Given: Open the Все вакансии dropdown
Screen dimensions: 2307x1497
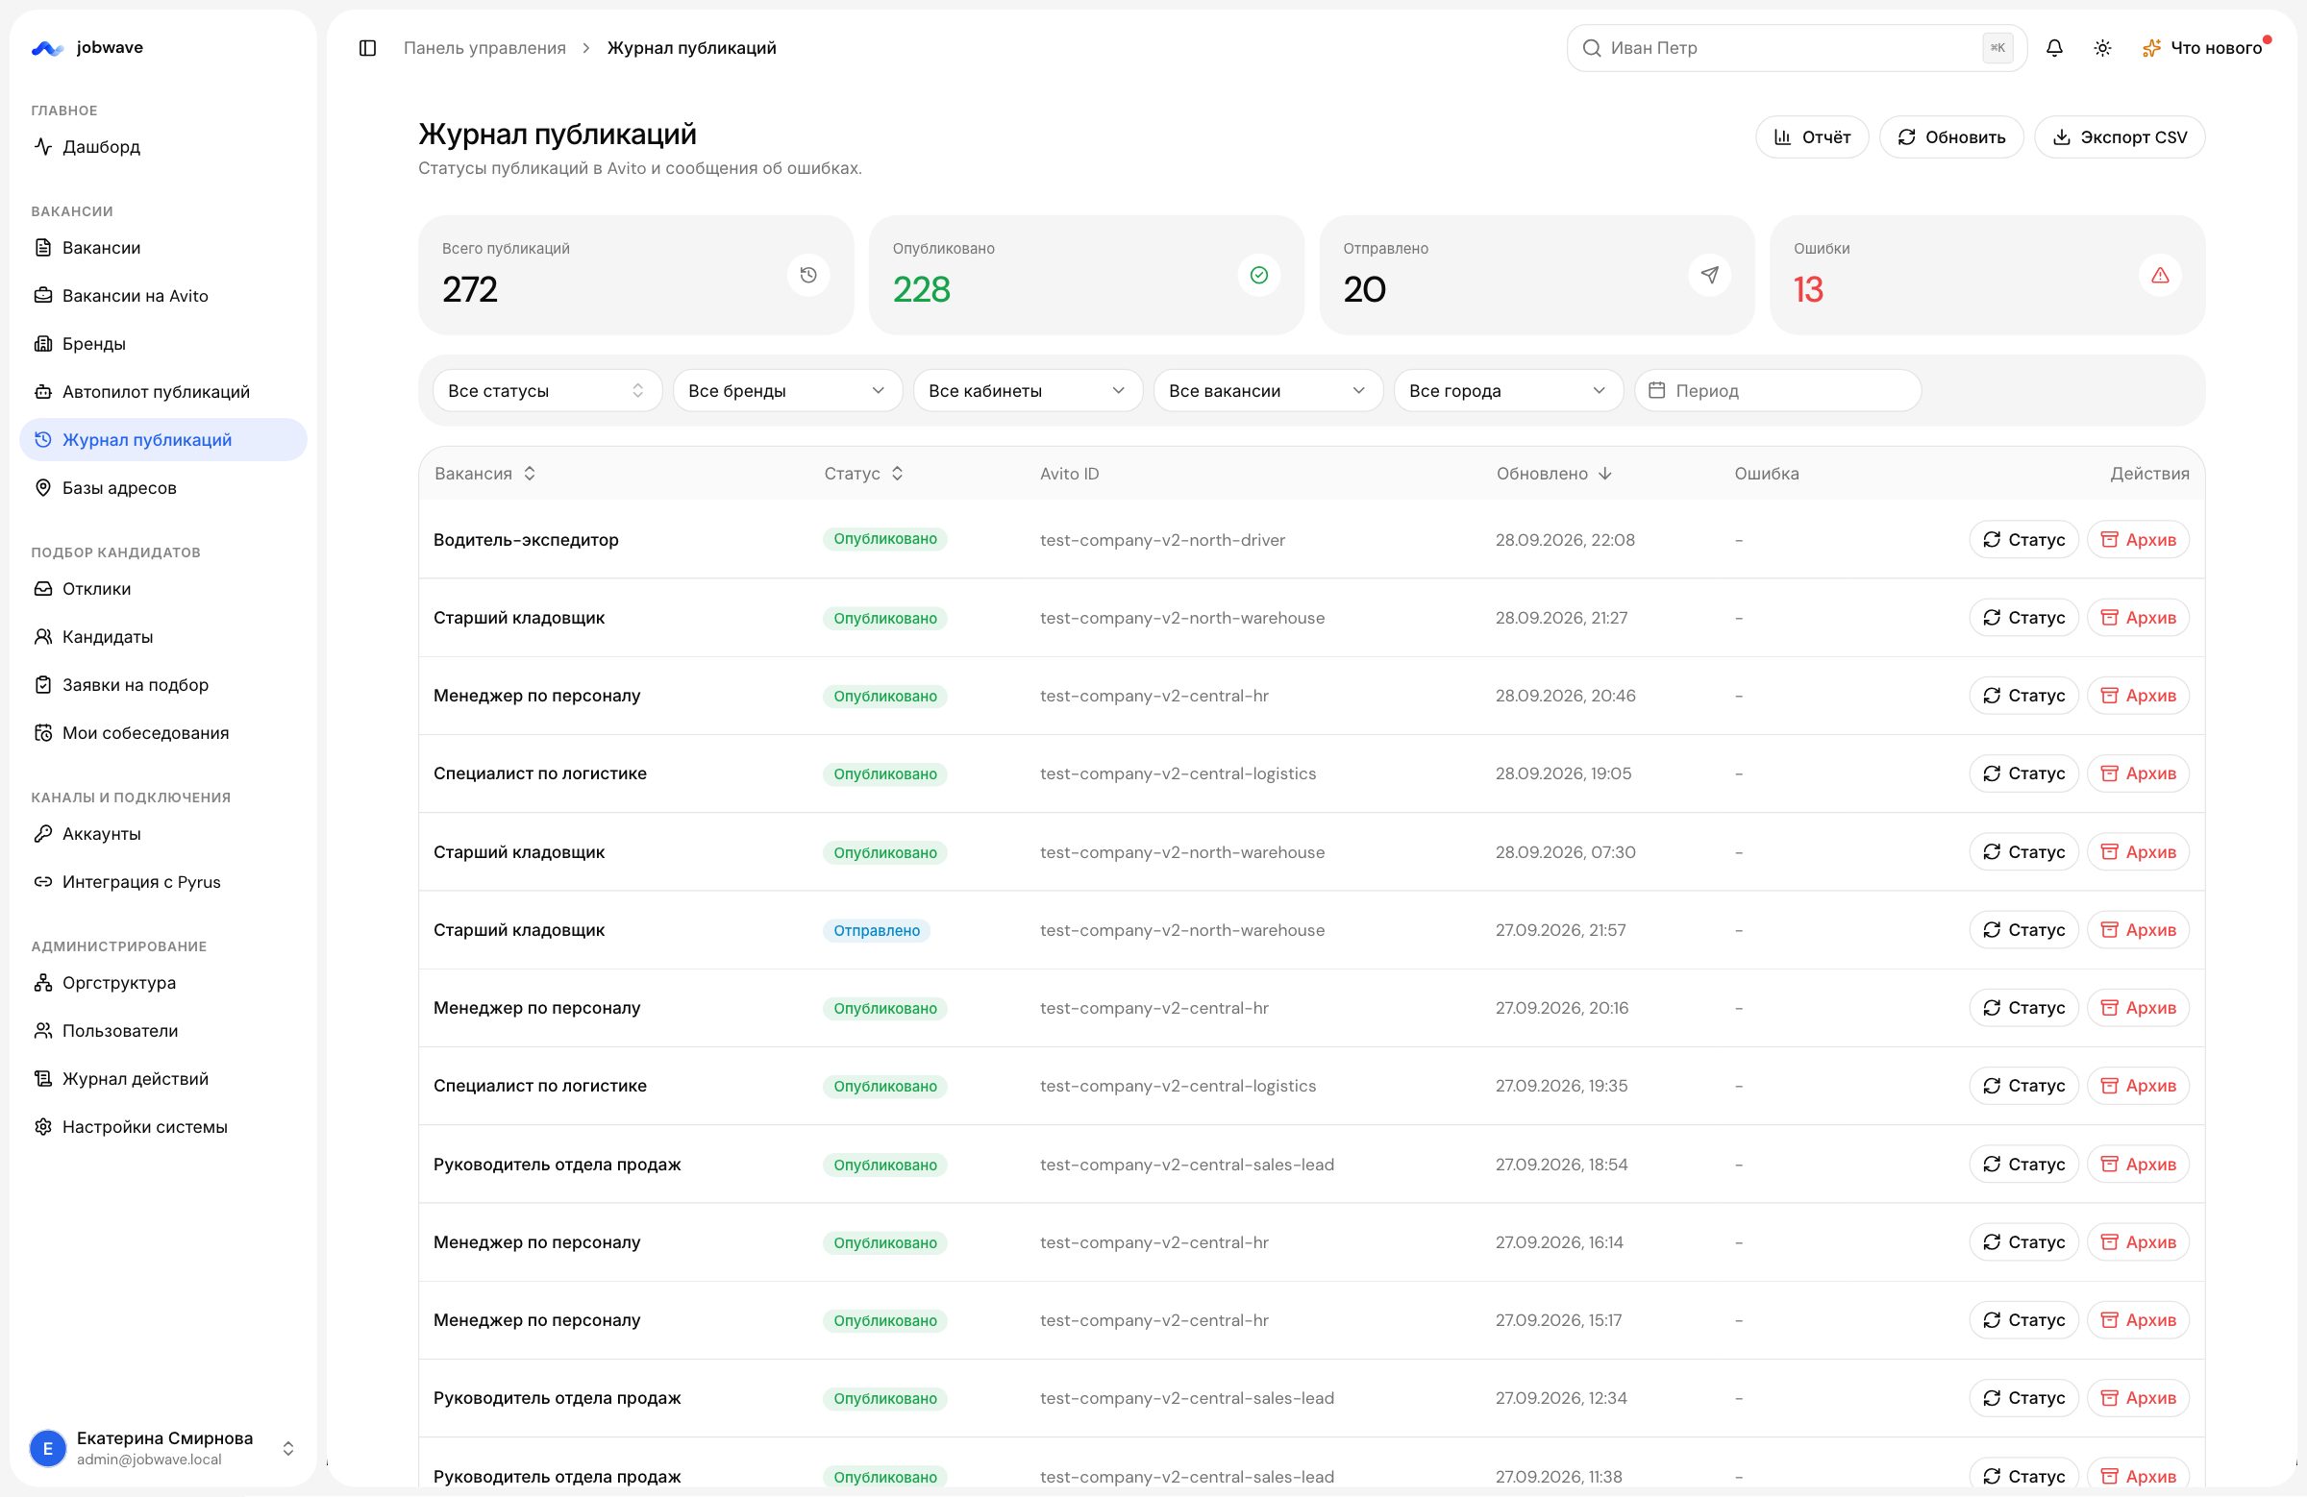Looking at the screenshot, I should click(1268, 390).
